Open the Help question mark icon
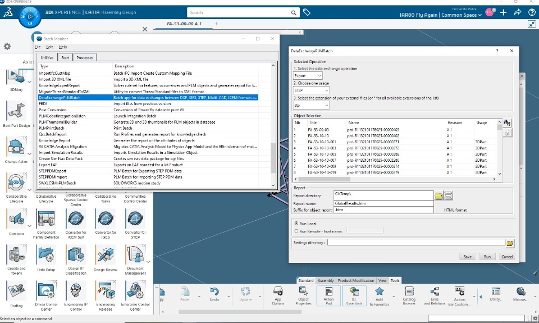This screenshot has height=323, width=539. (x=532, y=12)
